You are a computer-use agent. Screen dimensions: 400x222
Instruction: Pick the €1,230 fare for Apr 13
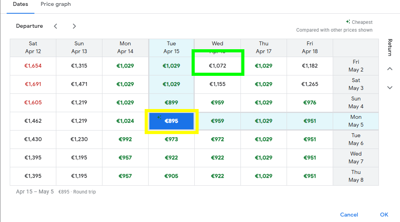pos(79,139)
